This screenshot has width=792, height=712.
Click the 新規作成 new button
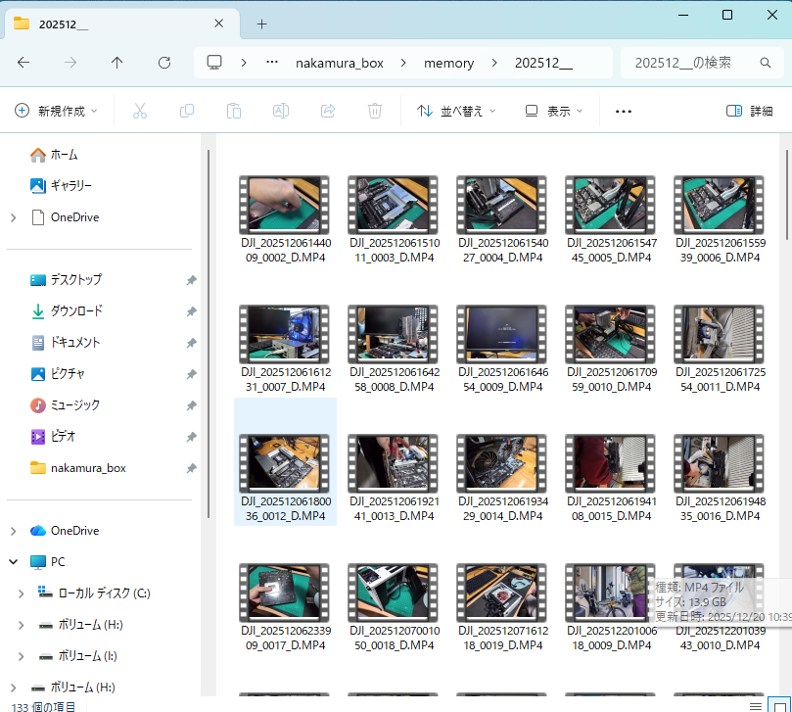57,112
